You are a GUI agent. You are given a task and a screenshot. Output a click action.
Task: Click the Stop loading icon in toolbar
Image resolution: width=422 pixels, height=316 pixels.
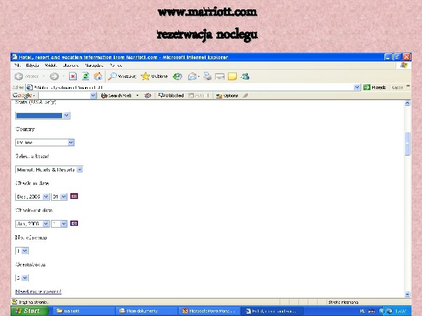73,77
